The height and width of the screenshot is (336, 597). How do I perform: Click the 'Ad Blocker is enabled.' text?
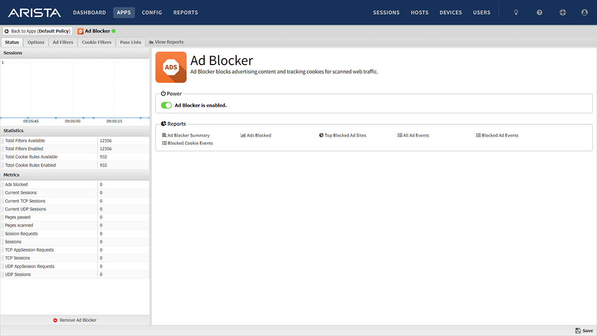[x=201, y=105]
